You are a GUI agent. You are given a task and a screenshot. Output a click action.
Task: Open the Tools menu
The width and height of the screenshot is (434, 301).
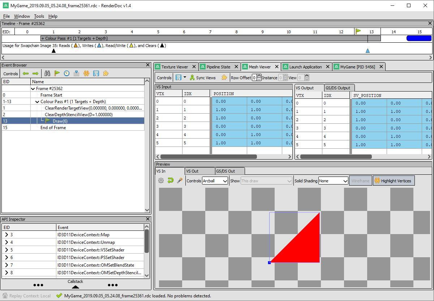(39, 16)
